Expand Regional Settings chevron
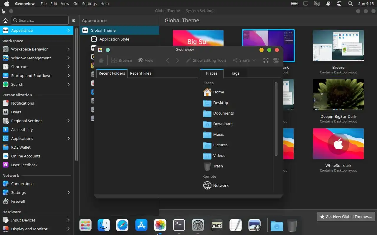 click(x=68, y=121)
